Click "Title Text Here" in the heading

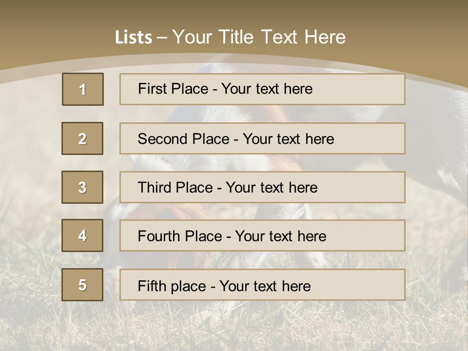(x=282, y=37)
